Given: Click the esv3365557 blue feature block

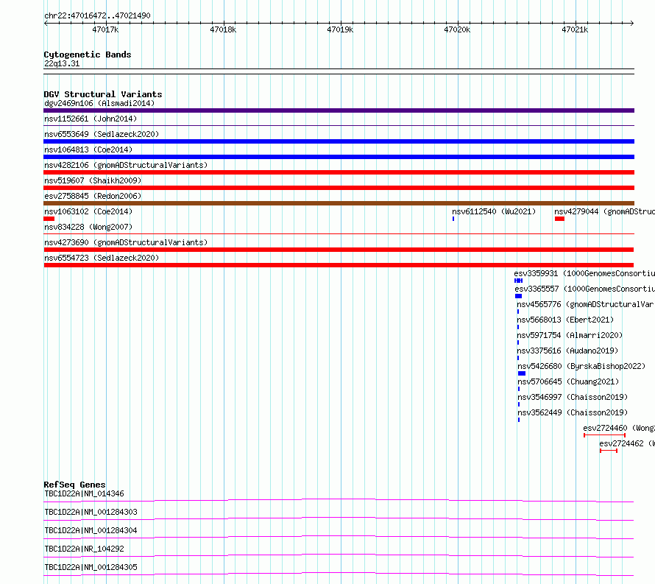Looking at the screenshot, I should [x=518, y=296].
